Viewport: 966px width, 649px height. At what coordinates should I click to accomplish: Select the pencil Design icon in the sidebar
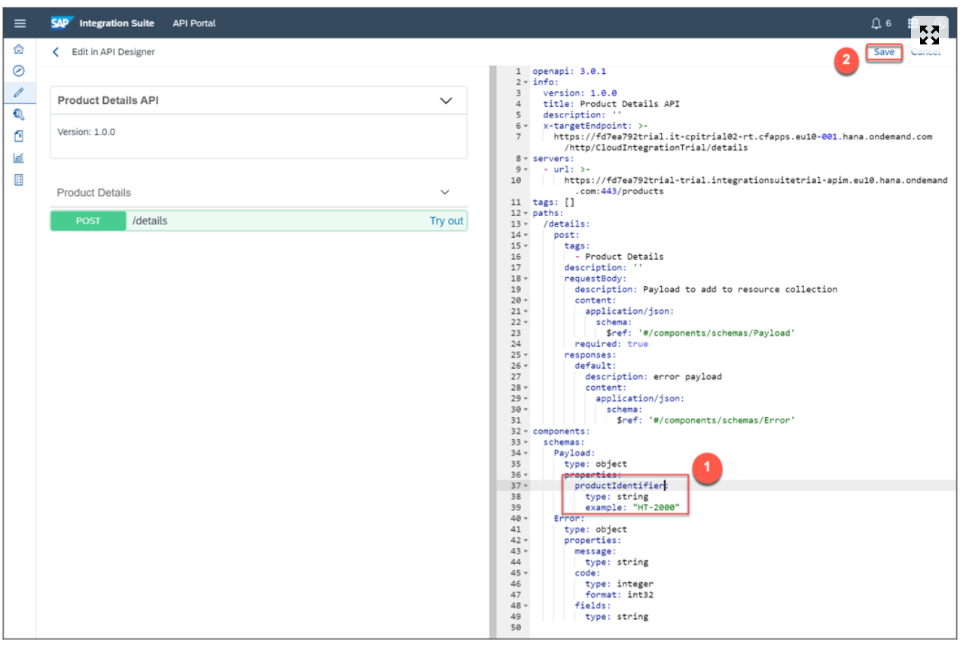(20, 92)
